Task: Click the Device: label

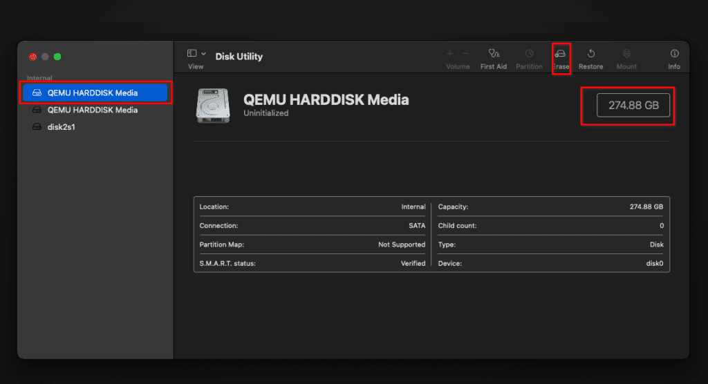Action: 449,264
